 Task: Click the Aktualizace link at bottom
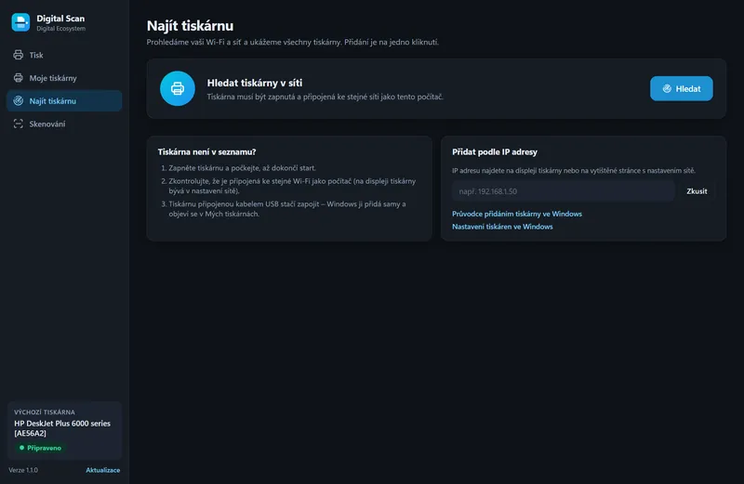(x=103, y=470)
